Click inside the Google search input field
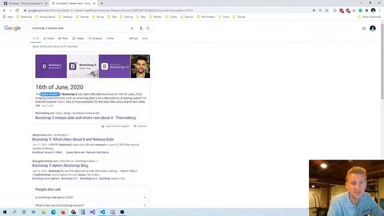384x216 pixels. [80, 28]
